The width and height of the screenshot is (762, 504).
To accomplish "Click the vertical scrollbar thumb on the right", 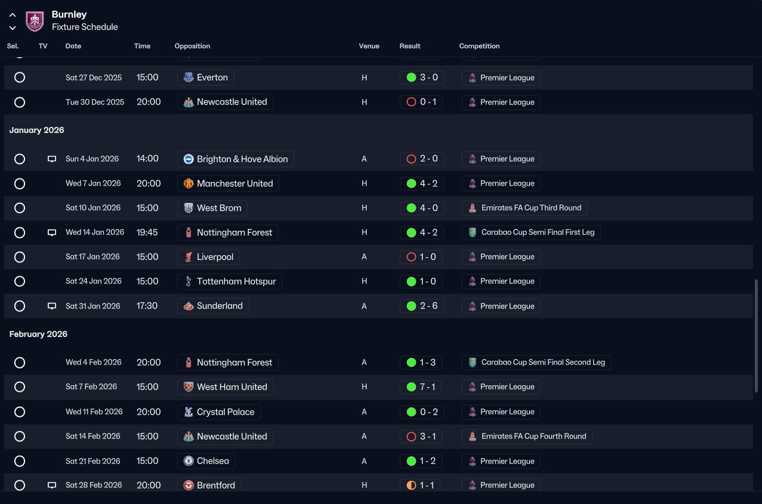I will (x=756, y=337).
